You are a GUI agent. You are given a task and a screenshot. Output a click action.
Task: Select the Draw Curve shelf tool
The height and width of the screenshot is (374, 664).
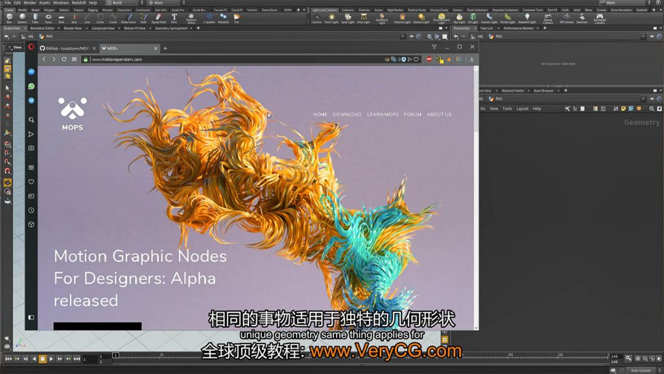128,18
